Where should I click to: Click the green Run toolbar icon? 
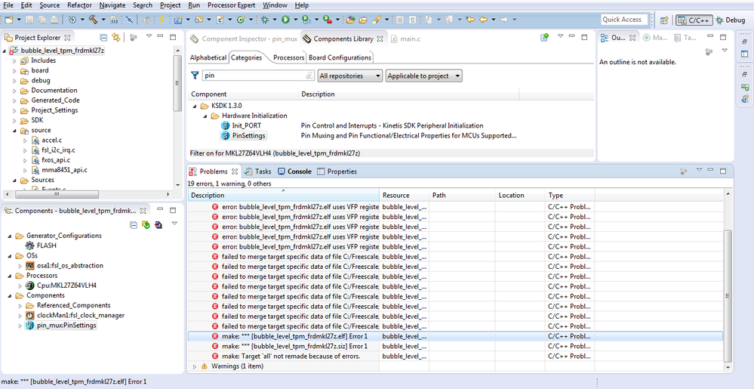pyautogui.click(x=285, y=20)
